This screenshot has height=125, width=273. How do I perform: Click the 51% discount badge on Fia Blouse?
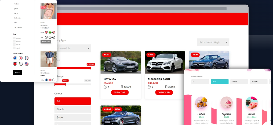coord(43,7)
